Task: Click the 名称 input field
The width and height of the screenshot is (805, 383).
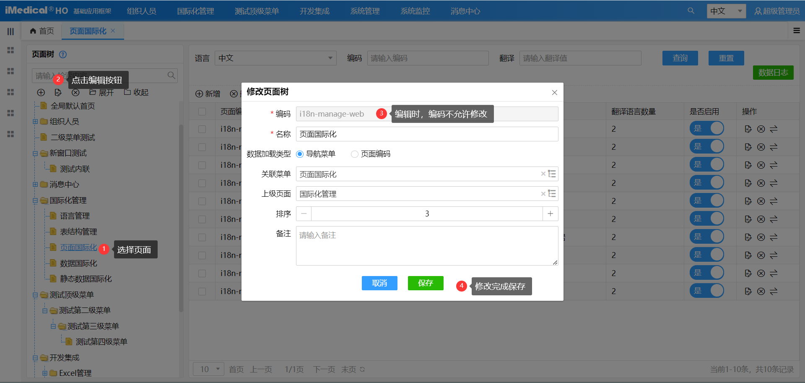Action: click(427, 134)
